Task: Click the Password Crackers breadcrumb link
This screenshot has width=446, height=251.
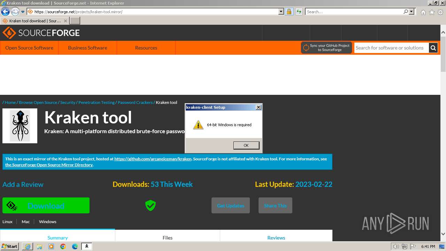Action: click(x=135, y=102)
